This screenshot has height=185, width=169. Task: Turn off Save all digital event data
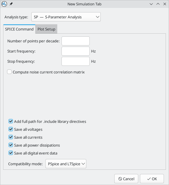pyautogui.click(x=11, y=153)
